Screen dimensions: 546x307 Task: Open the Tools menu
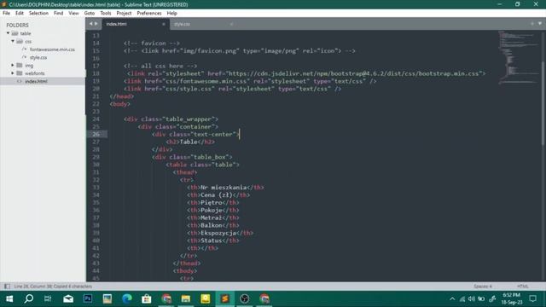[106, 14]
